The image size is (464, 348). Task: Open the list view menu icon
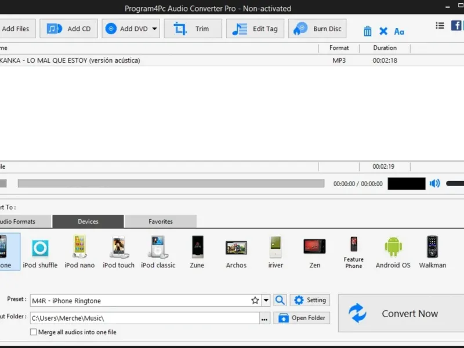click(x=440, y=26)
